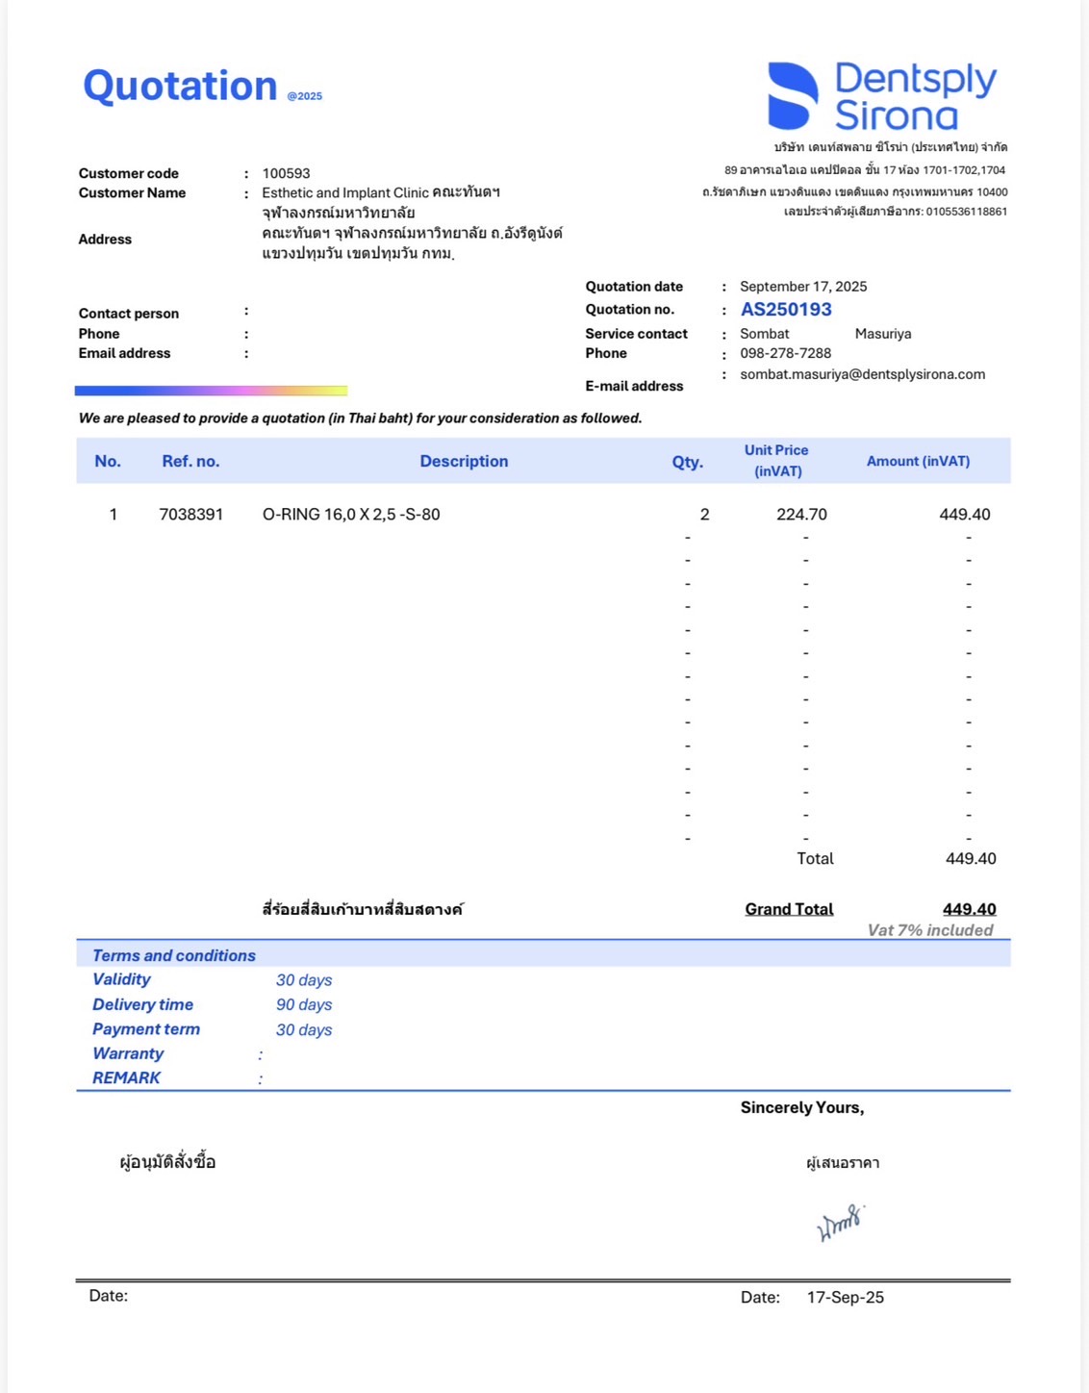
Task: Select the phone number 098-278-7288
Action: point(785,353)
